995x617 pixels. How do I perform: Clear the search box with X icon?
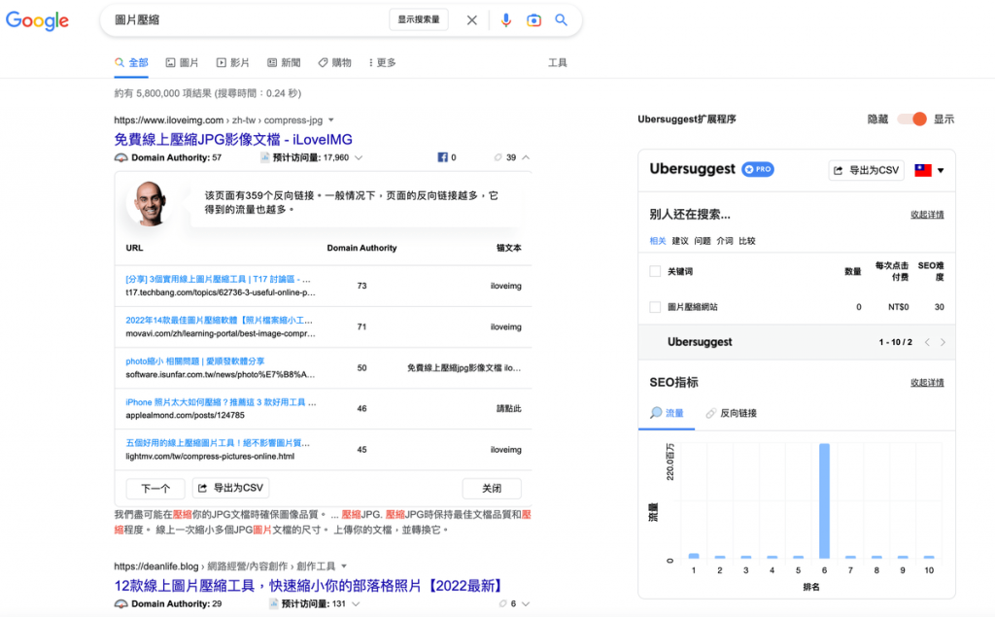(471, 20)
